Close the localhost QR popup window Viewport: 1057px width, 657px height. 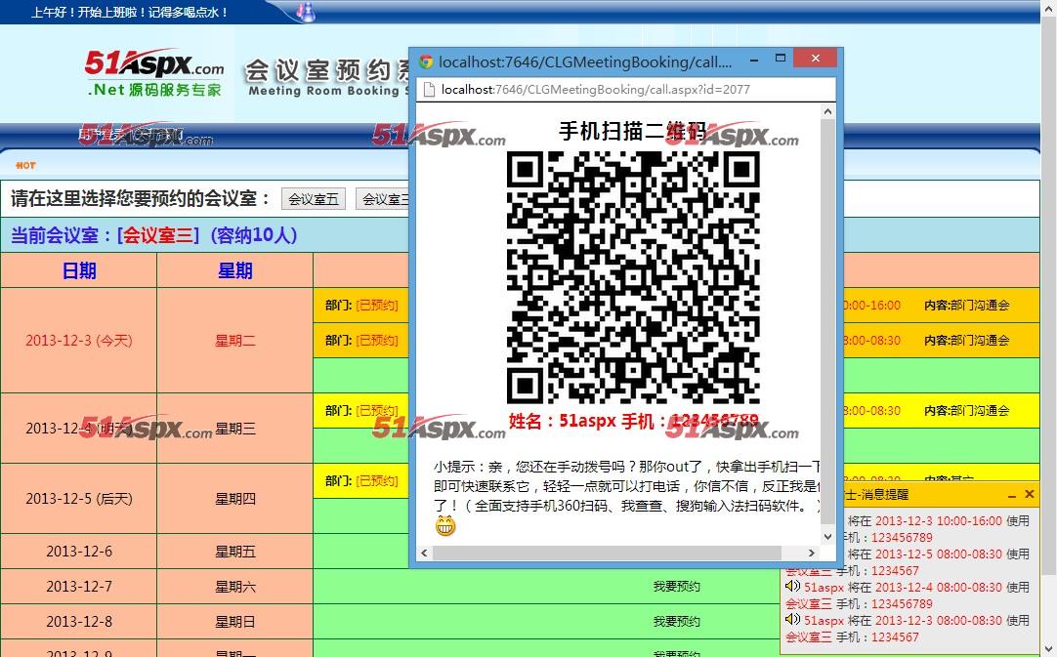(815, 59)
